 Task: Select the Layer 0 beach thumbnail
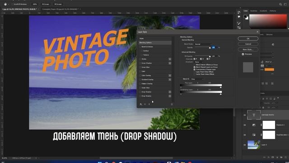tap(254, 145)
